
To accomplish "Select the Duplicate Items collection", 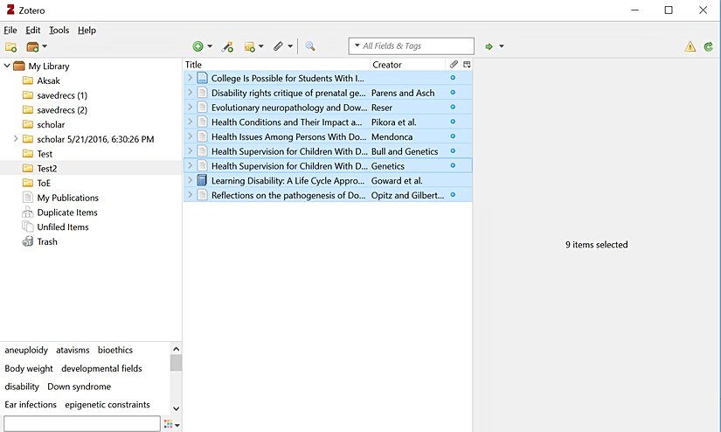I will (x=67, y=213).
